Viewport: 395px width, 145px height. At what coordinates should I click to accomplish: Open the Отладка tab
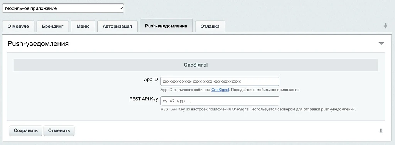pyautogui.click(x=210, y=26)
